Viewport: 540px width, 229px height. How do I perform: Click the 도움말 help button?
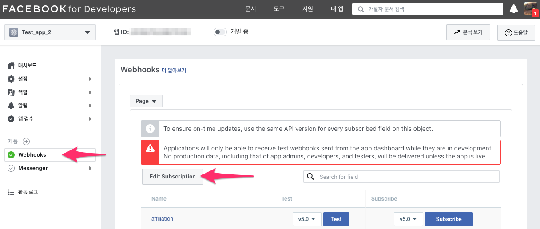coord(516,33)
